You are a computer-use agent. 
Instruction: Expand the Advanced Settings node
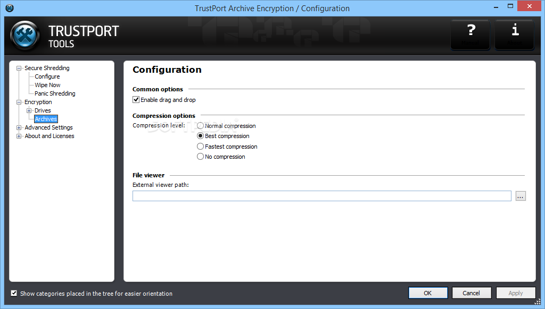[x=19, y=127]
